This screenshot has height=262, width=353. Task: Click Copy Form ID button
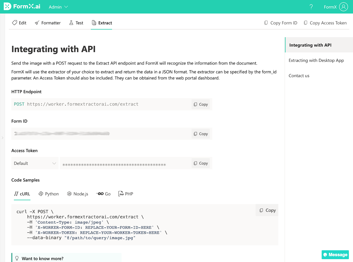tap(281, 23)
